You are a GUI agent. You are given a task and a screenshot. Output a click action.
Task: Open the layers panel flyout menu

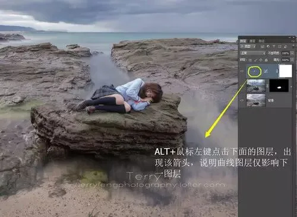[293, 41]
